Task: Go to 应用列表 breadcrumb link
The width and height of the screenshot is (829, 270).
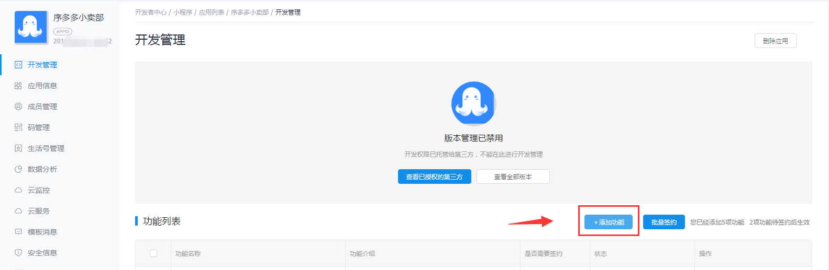Action: tap(212, 12)
